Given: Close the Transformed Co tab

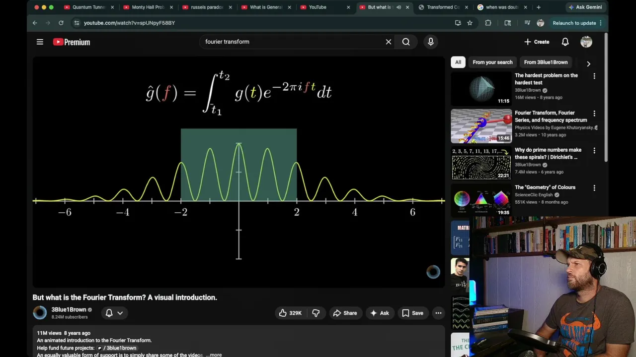Looking at the screenshot, I should tap(467, 7).
